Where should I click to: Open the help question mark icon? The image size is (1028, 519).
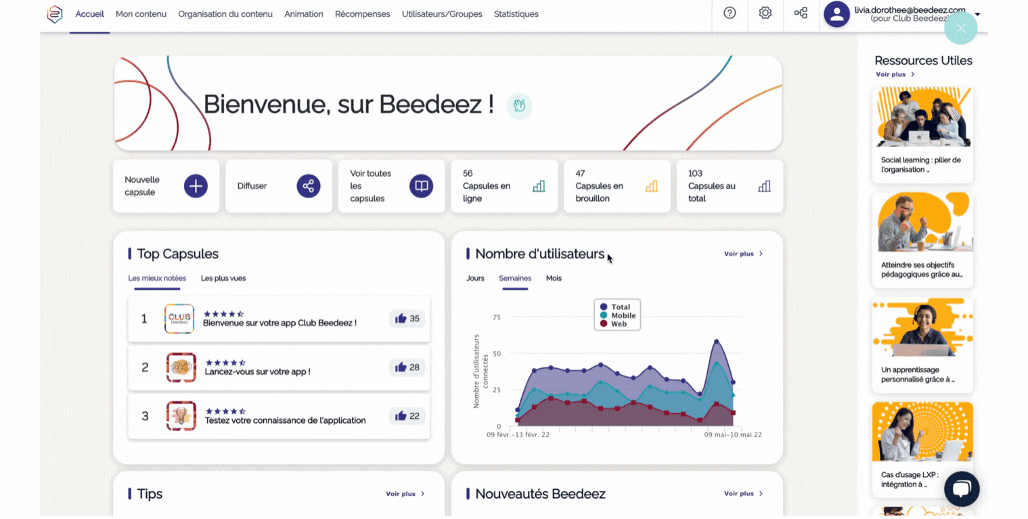(730, 13)
